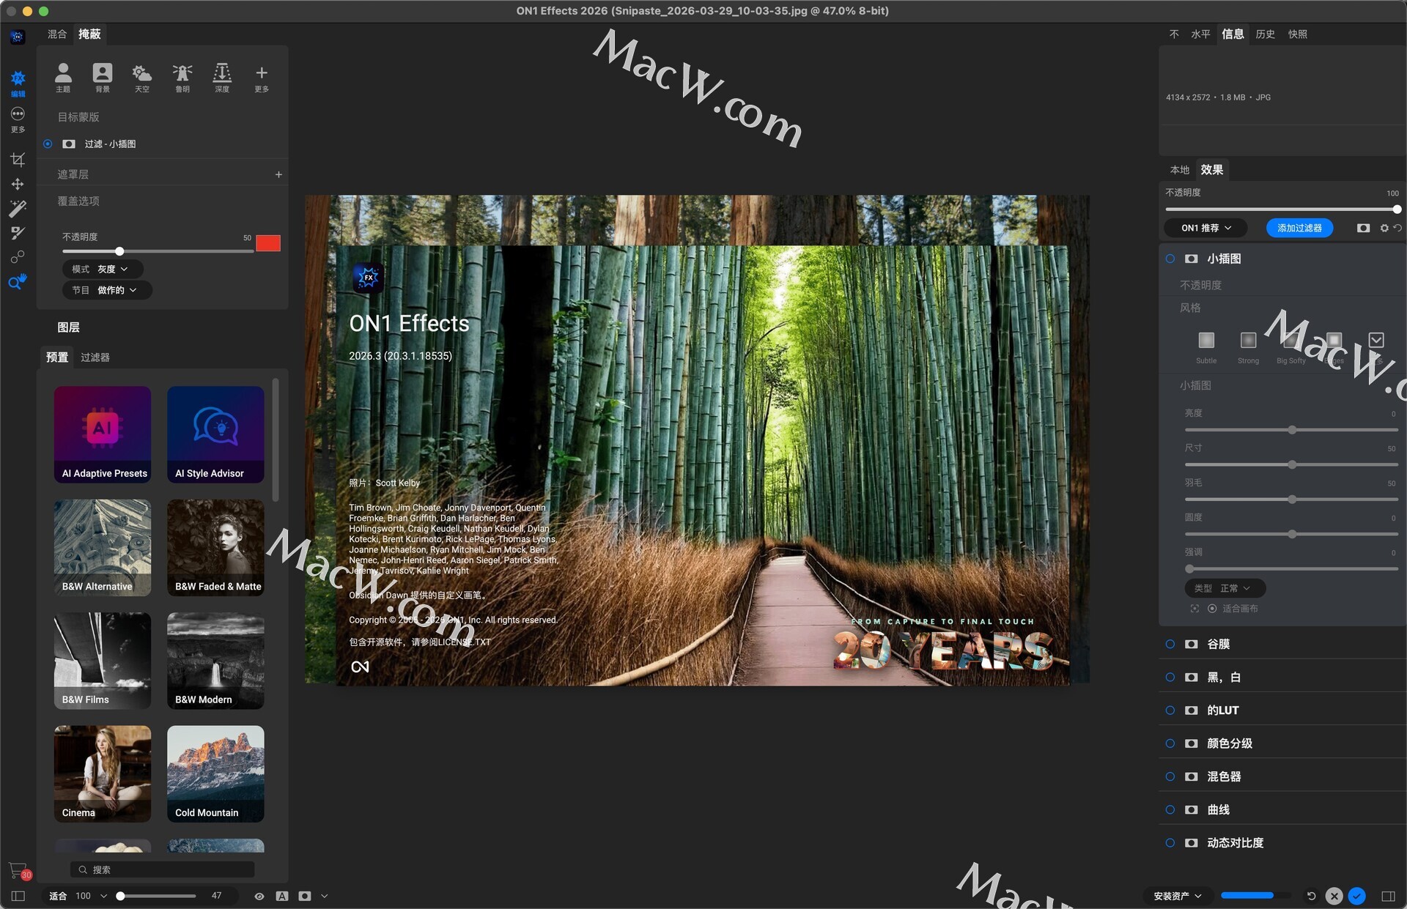The image size is (1407, 909).
Task: Click the red overlay color swatch
Action: point(267,243)
